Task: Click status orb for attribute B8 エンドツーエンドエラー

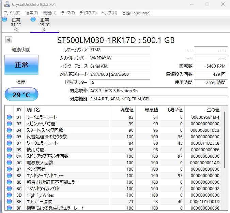Action: click(x=9, y=175)
